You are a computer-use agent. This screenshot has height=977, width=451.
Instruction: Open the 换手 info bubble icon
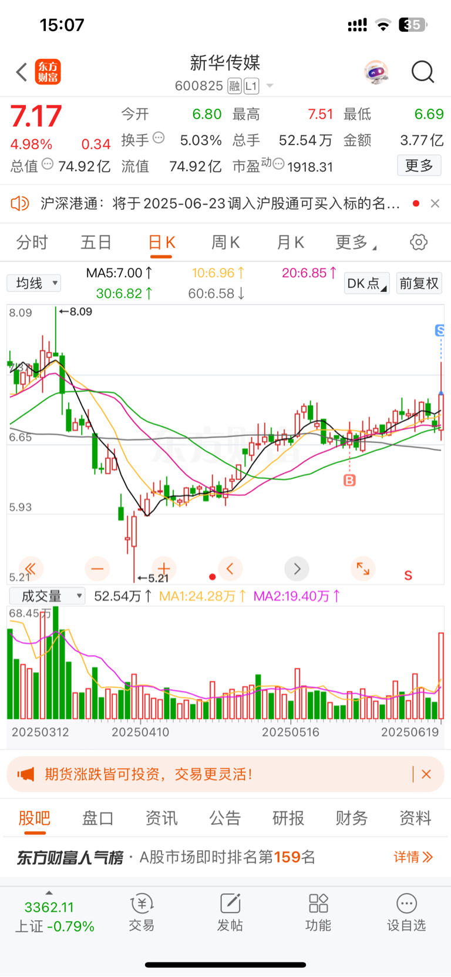[x=159, y=138]
